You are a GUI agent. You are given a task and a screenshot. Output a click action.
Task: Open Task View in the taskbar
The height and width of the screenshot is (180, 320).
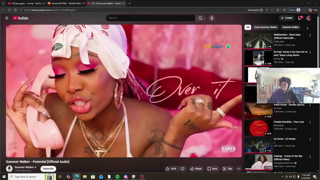pos(60,177)
